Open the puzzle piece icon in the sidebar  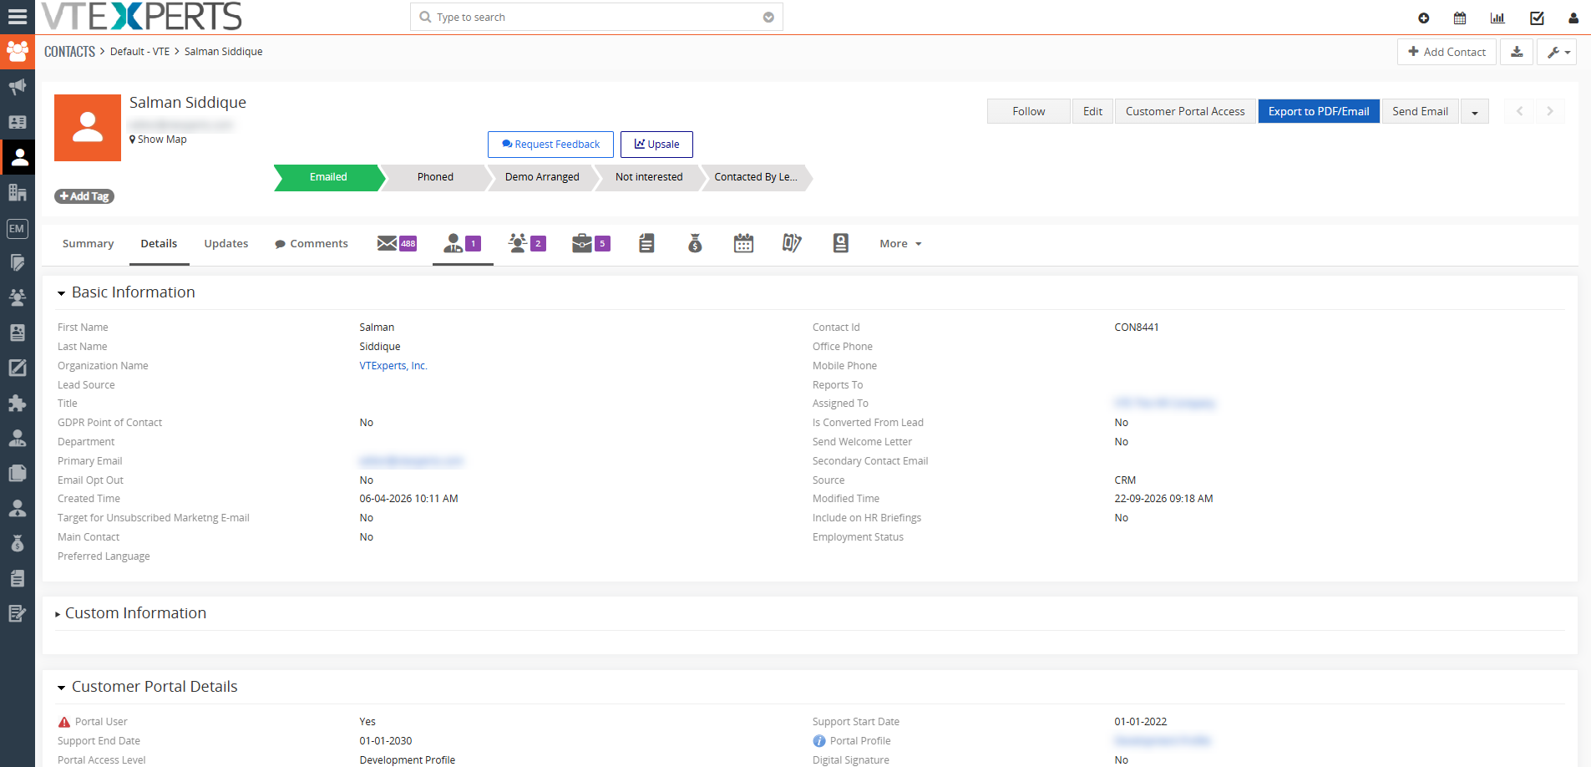pos(18,404)
